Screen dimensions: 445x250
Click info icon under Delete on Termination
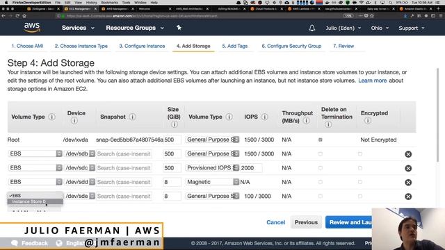pyautogui.click(x=328, y=124)
